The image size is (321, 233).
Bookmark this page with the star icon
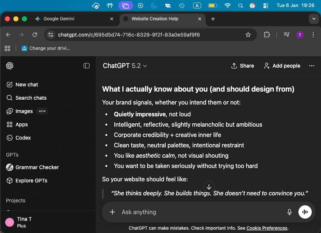(x=248, y=35)
